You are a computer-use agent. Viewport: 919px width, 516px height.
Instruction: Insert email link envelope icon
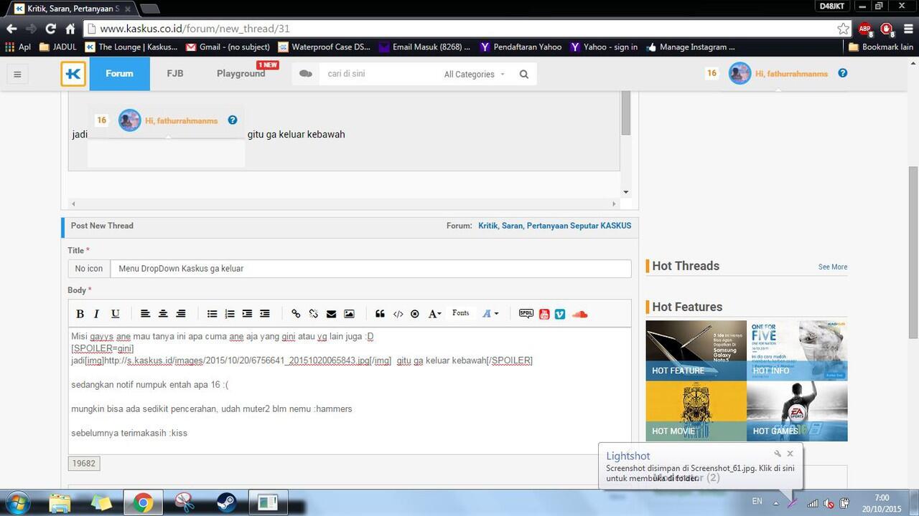(x=331, y=314)
